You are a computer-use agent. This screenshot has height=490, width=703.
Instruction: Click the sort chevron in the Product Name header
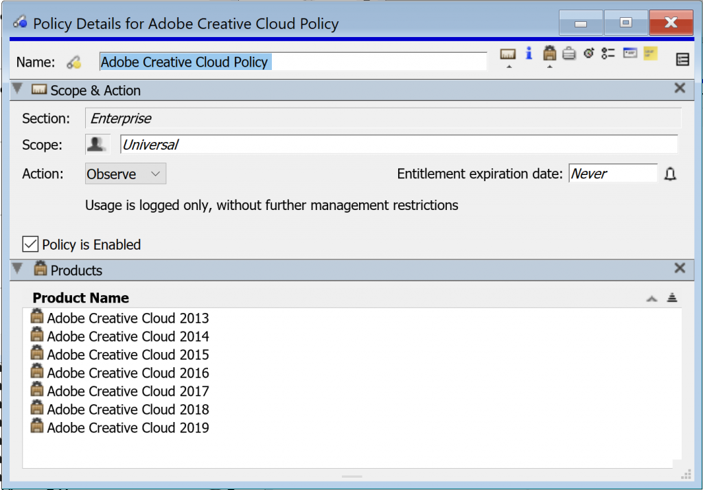click(x=652, y=299)
